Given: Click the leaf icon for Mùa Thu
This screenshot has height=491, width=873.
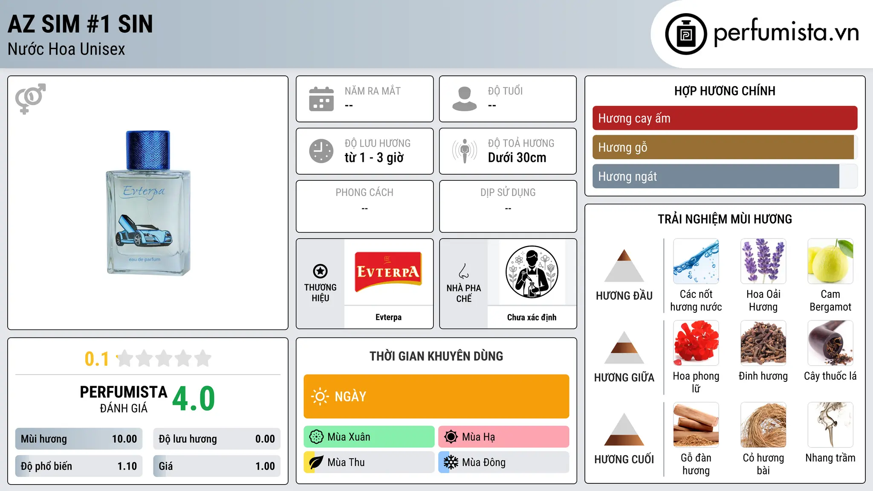Looking at the screenshot, I should [316, 462].
